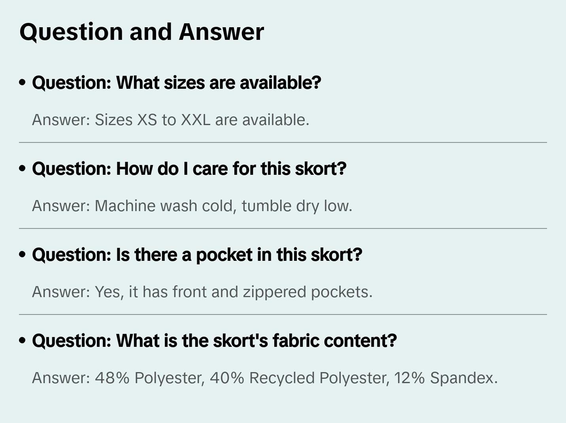Viewport: 566px width, 423px height.
Task: Click "48% Polyester" in the fabric answer
Action: pyautogui.click(x=149, y=378)
